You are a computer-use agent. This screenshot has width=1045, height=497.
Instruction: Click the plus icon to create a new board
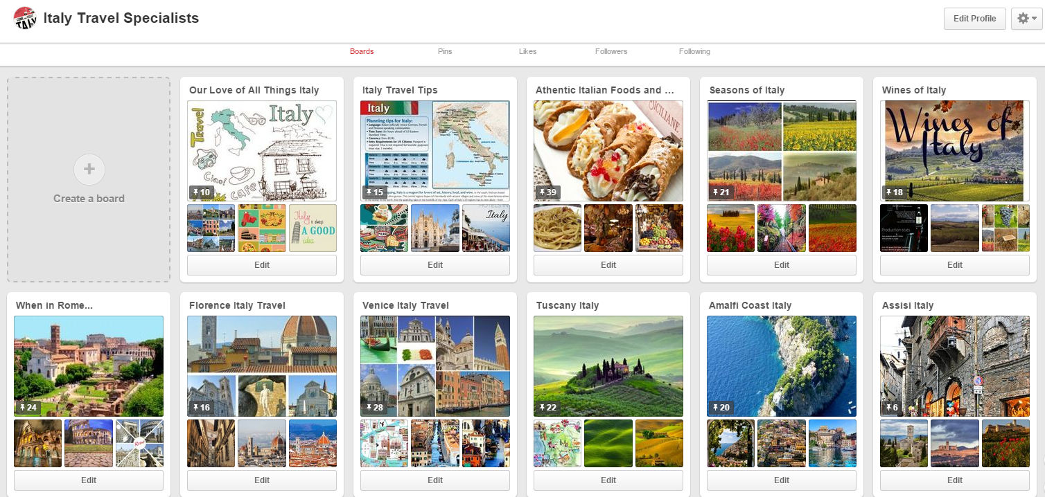89,168
